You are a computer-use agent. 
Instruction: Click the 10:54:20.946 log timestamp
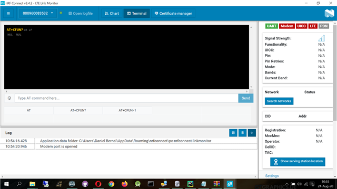[x=16, y=146]
